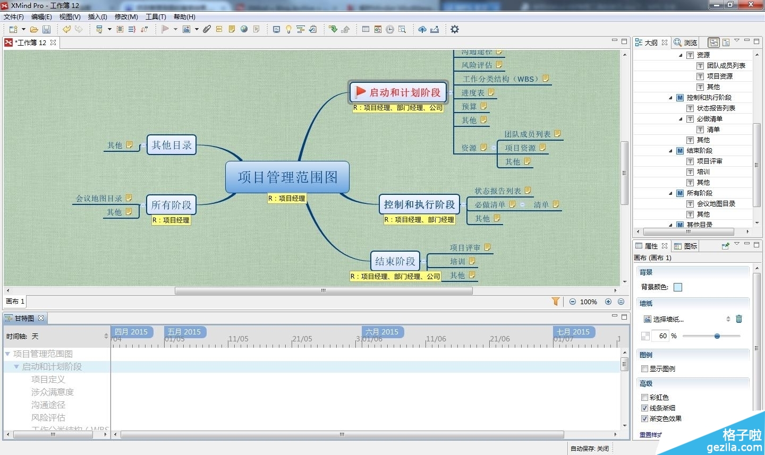This screenshot has height=455, width=765.
Task: Click the globe hyperlink toolbar icon
Action: tap(244, 29)
